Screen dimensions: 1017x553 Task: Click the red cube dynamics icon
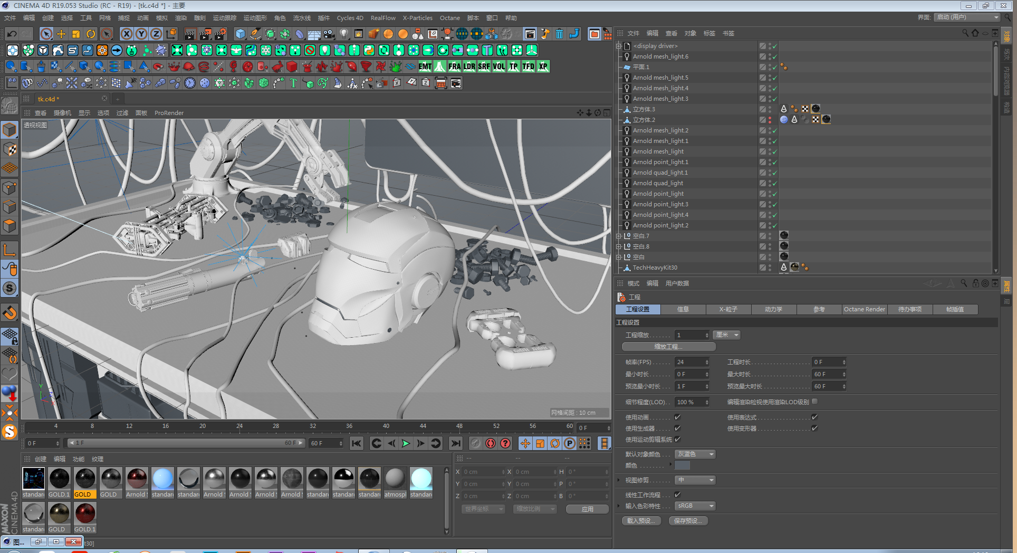click(x=292, y=66)
